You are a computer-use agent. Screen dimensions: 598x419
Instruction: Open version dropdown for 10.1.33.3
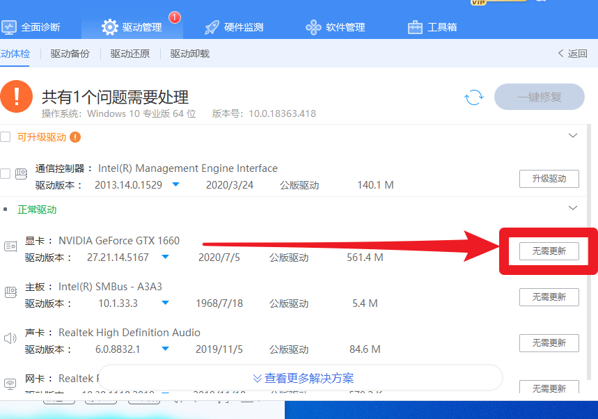point(166,303)
